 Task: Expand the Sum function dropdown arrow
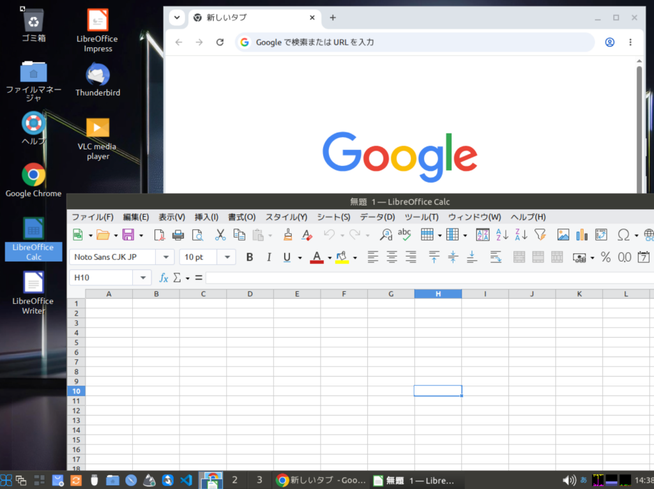(x=188, y=278)
